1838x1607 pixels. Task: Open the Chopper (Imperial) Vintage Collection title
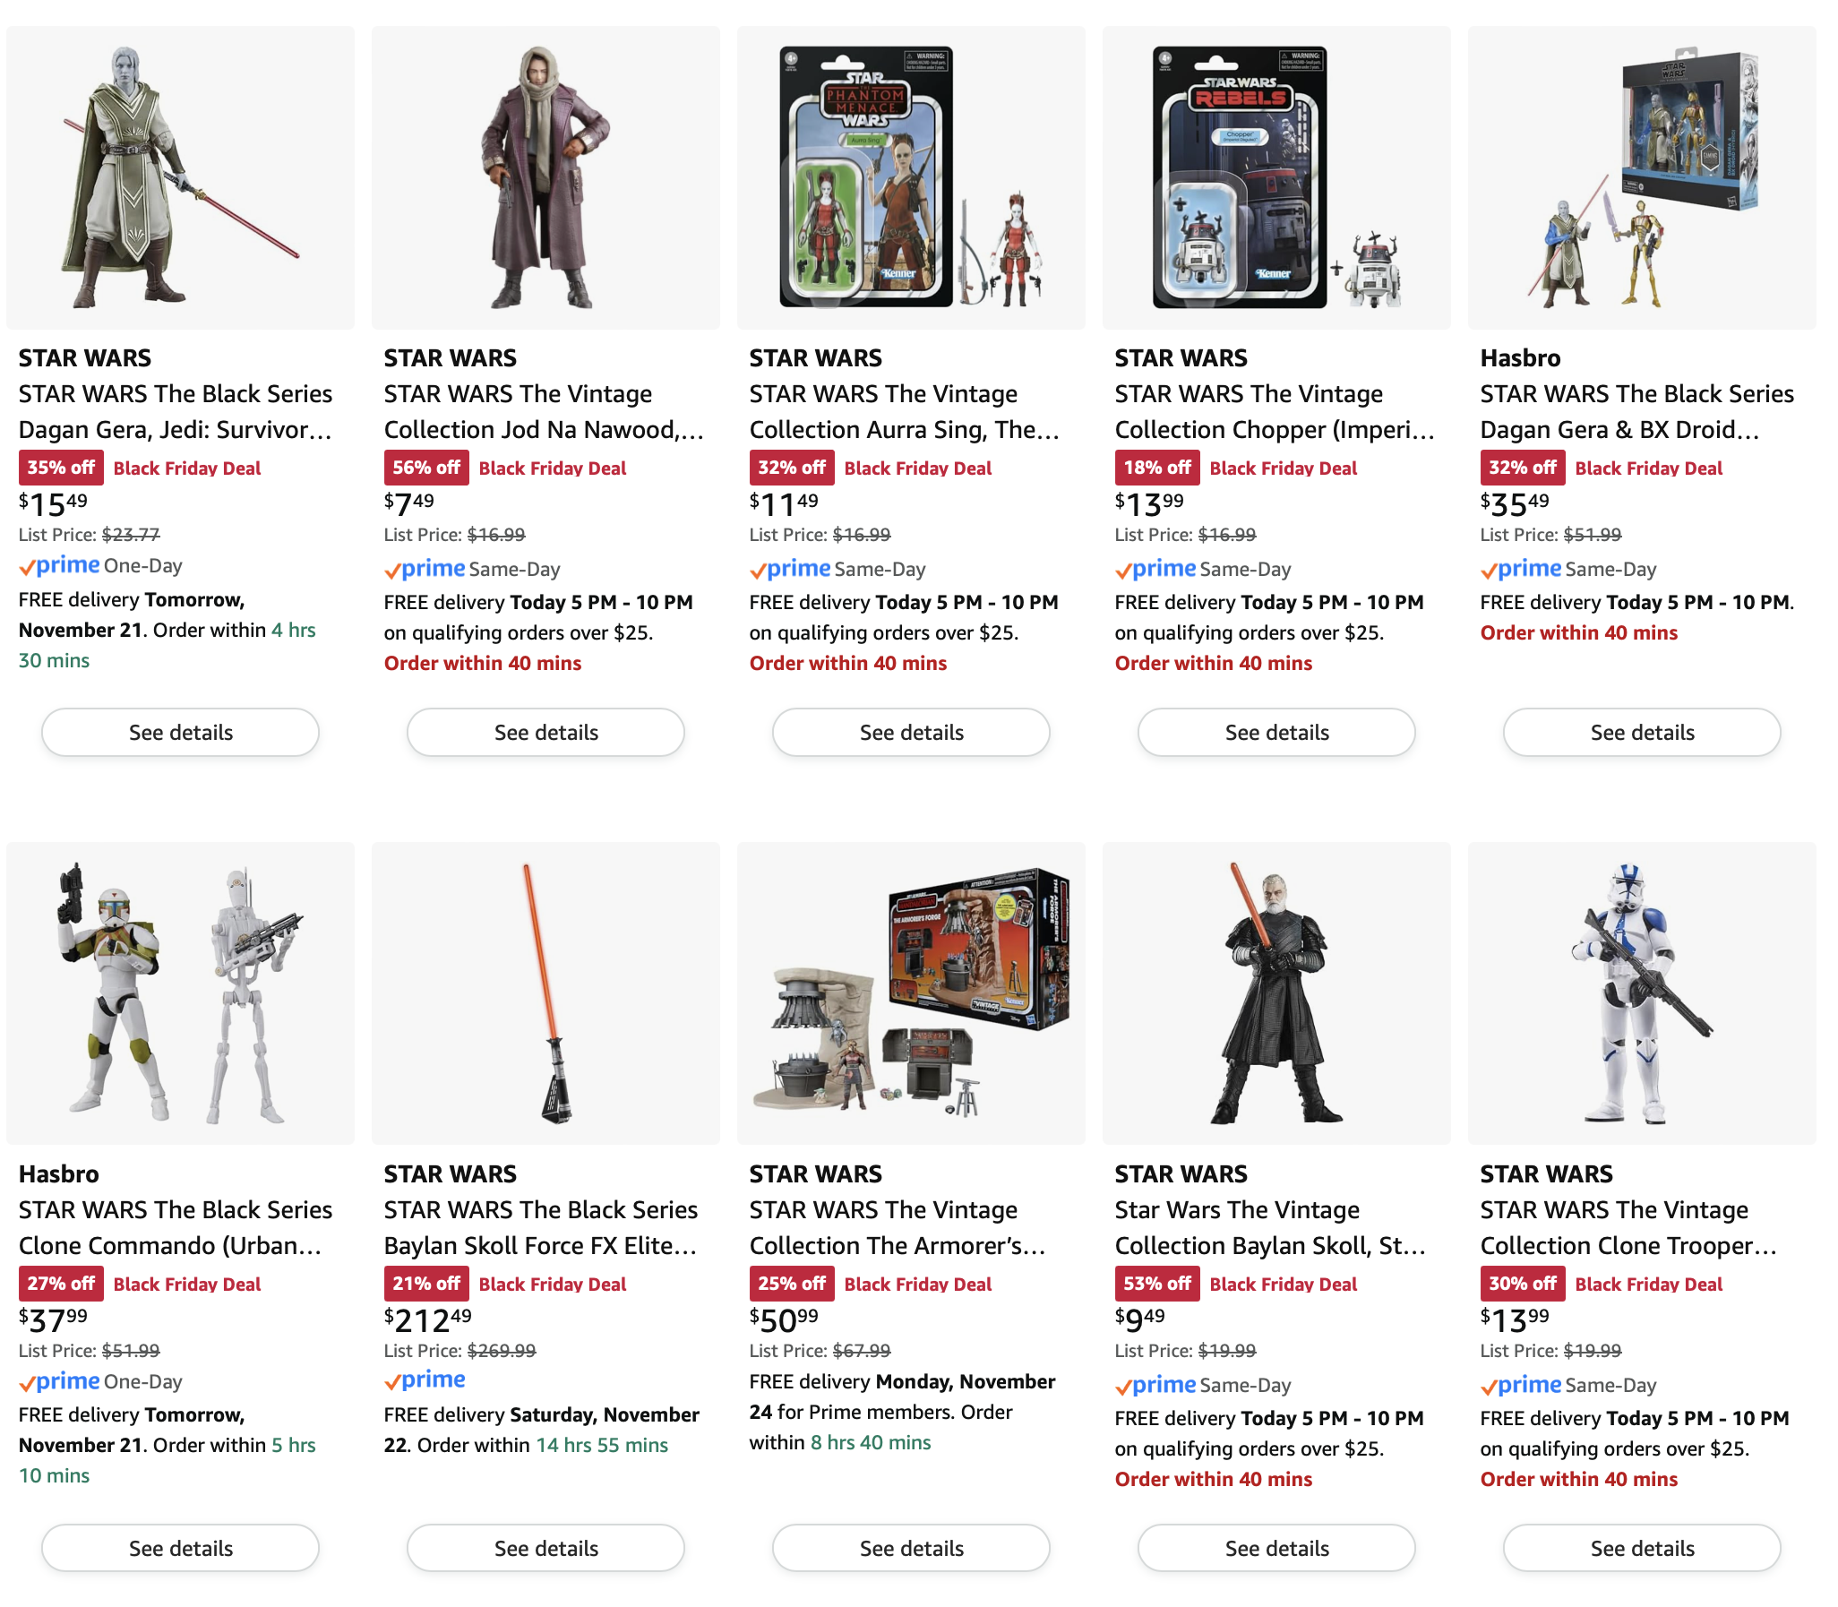point(1274,412)
